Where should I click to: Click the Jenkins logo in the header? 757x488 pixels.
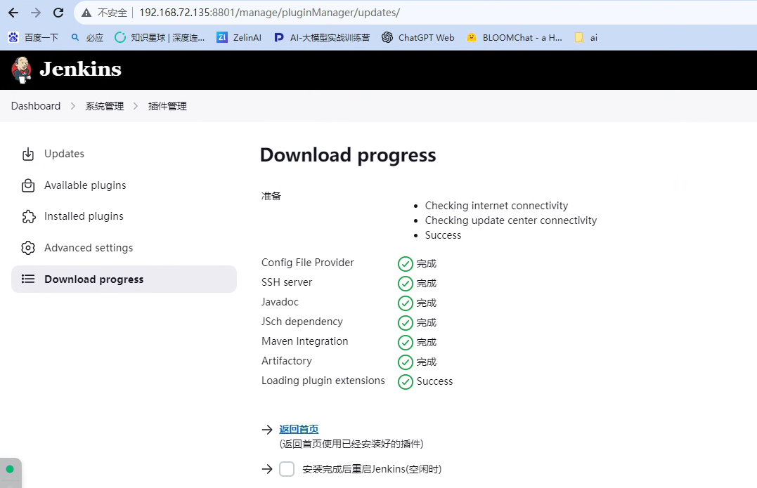pyautogui.click(x=21, y=70)
